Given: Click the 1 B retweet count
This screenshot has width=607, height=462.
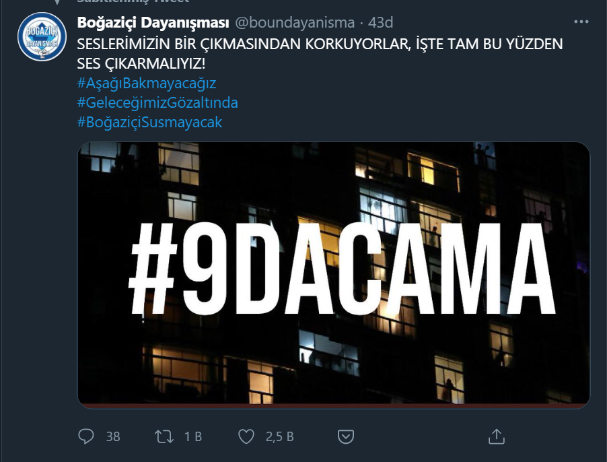Looking at the screenshot, I should [x=193, y=437].
